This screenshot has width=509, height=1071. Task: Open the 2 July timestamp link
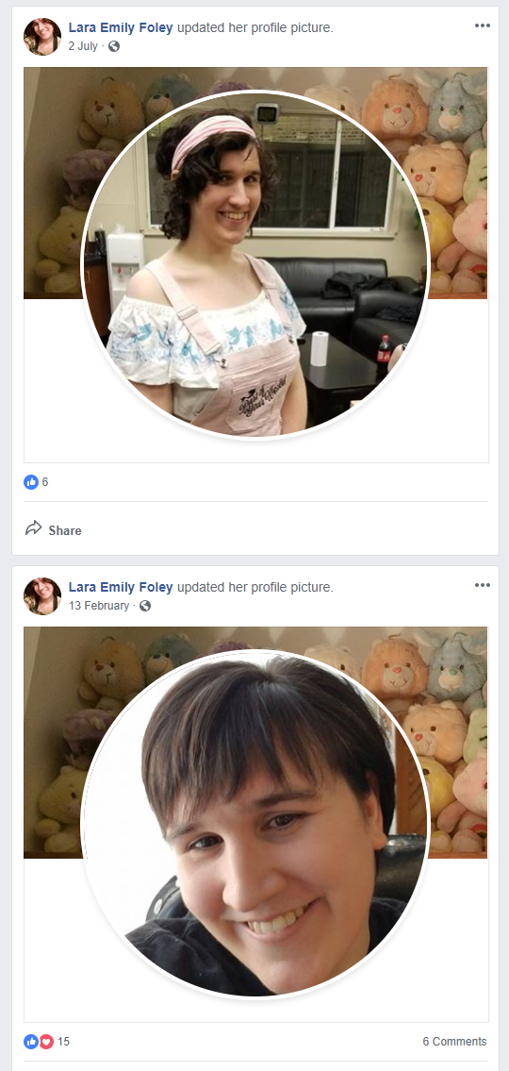(x=83, y=46)
